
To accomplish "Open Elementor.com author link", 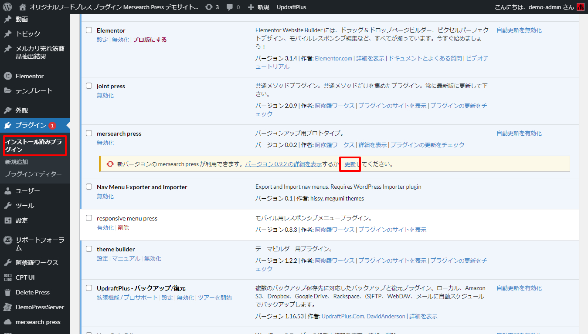I will [333, 58].
